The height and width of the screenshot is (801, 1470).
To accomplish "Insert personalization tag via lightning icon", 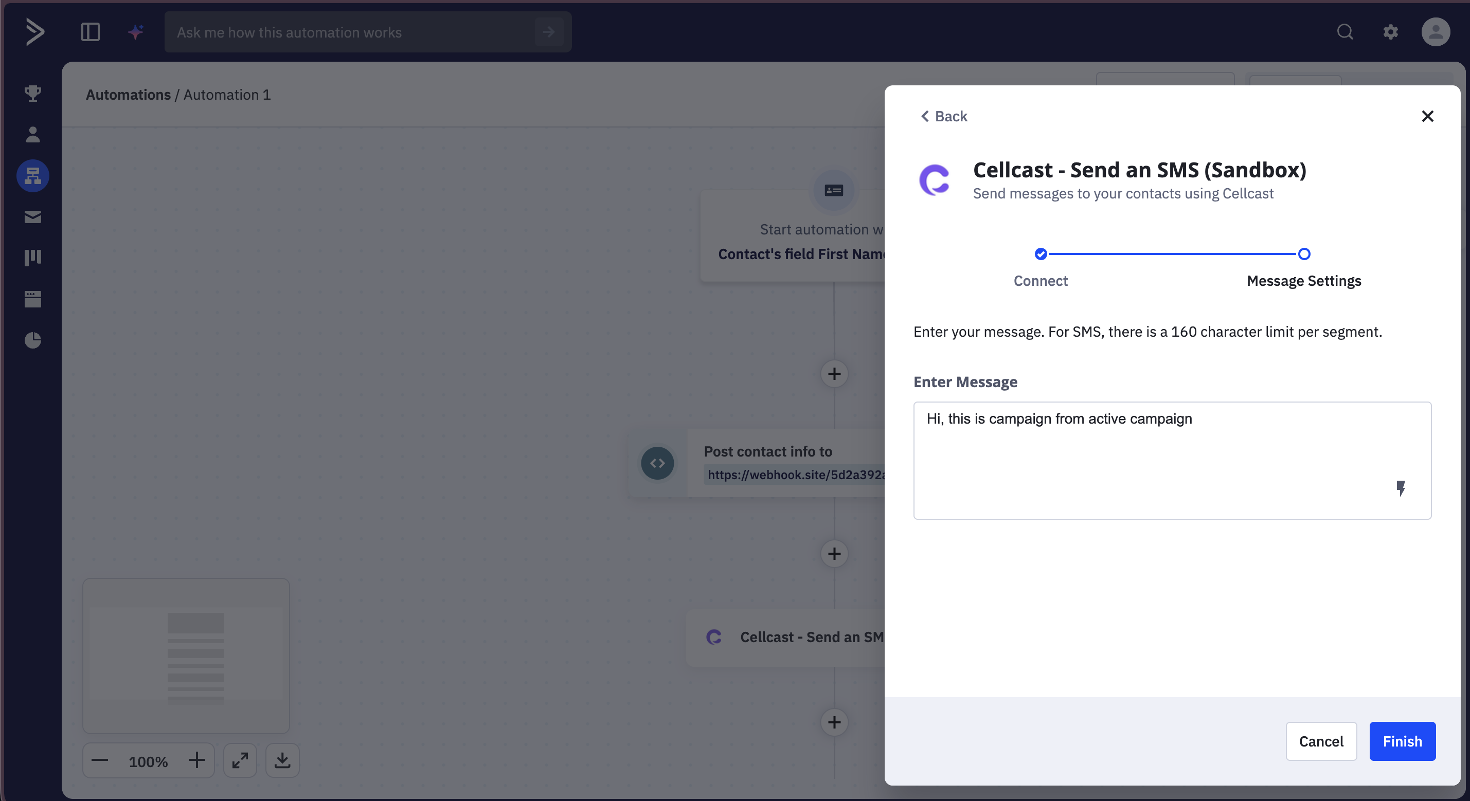I will tap(1401, 488).
